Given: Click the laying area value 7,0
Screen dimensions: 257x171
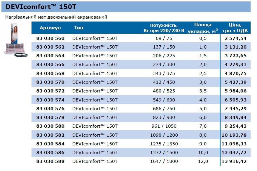Looking at the screenshot, I should click(203, 126).
